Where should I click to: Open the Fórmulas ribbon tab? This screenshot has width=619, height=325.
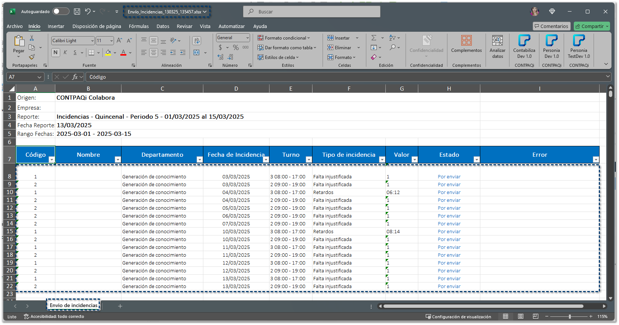coord(139,26)
